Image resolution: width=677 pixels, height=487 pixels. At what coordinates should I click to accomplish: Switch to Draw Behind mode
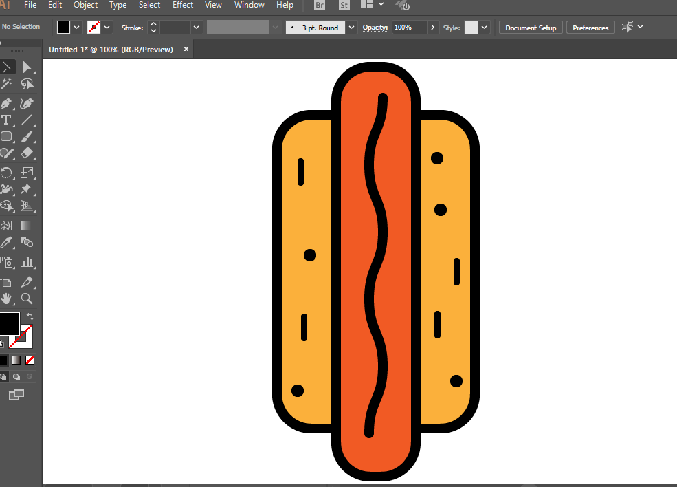(x=16, y=377)
